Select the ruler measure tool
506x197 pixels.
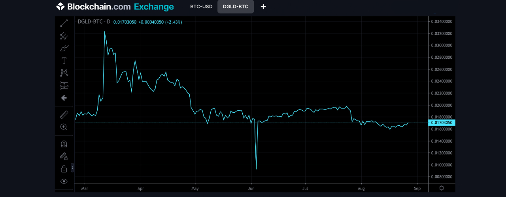(64, 115)
